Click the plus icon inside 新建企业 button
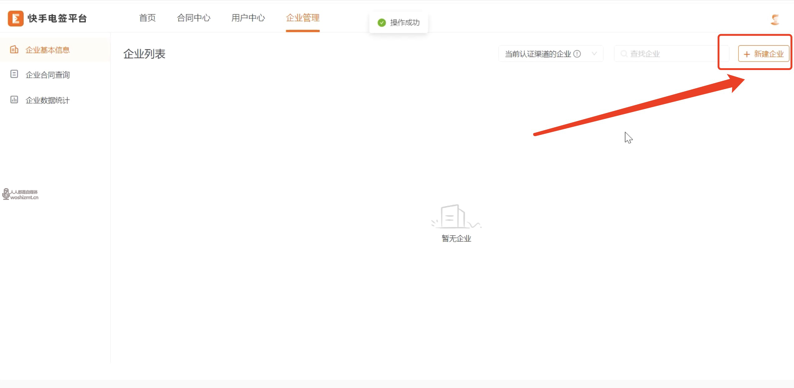The width and height of the screenshot is (794, 388). (x=746, y=54)
